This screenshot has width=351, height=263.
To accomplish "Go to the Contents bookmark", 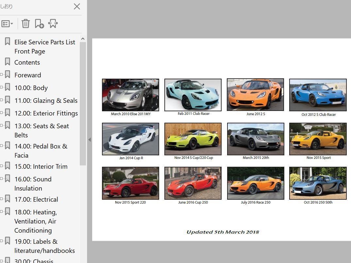I will [x=27, y=62].
